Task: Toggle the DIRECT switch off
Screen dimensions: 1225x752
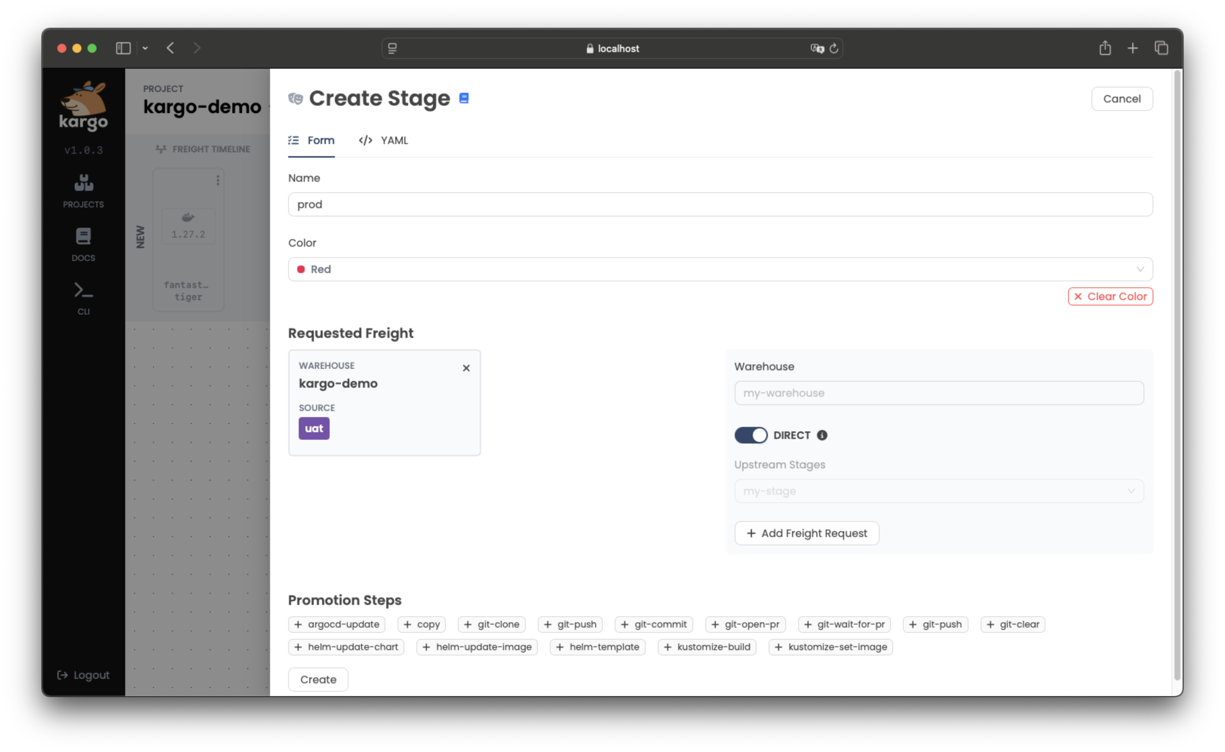Action: point(751,435)
